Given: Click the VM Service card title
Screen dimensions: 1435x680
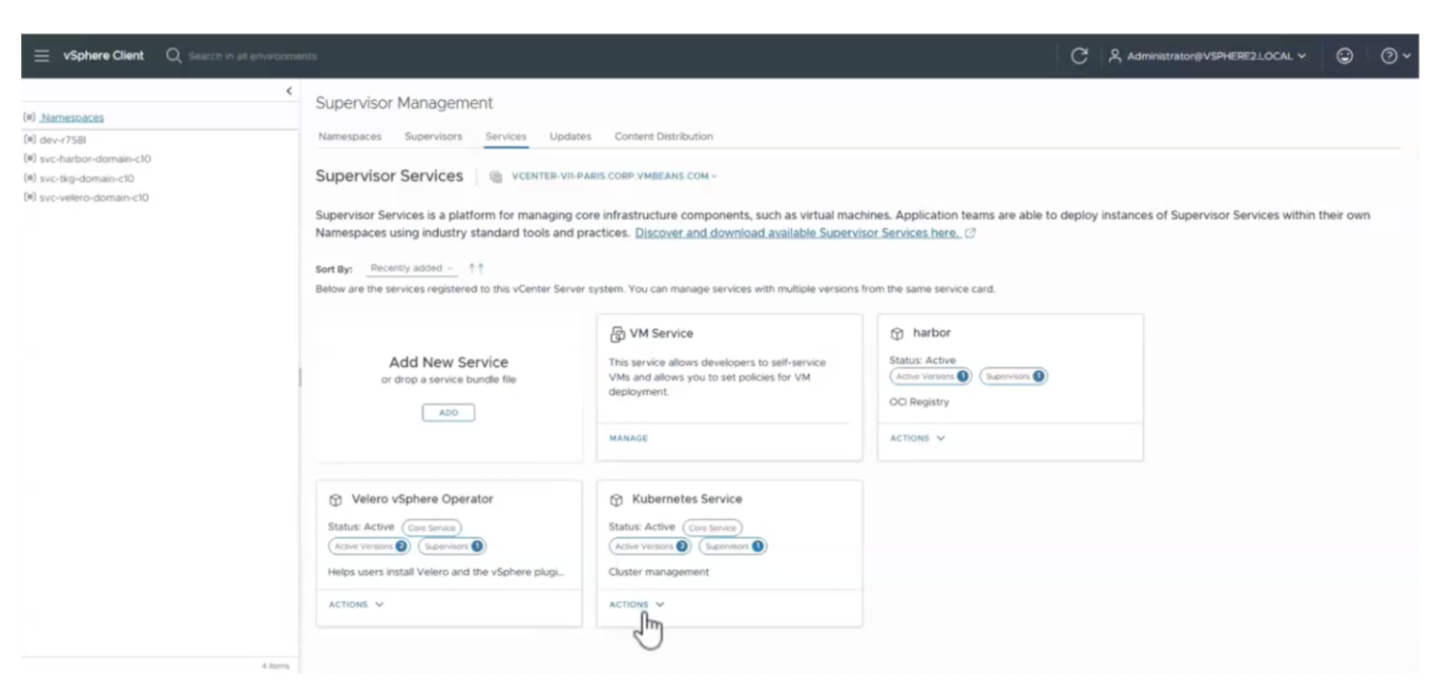Looking at the screenshot, I should point(661,334).
